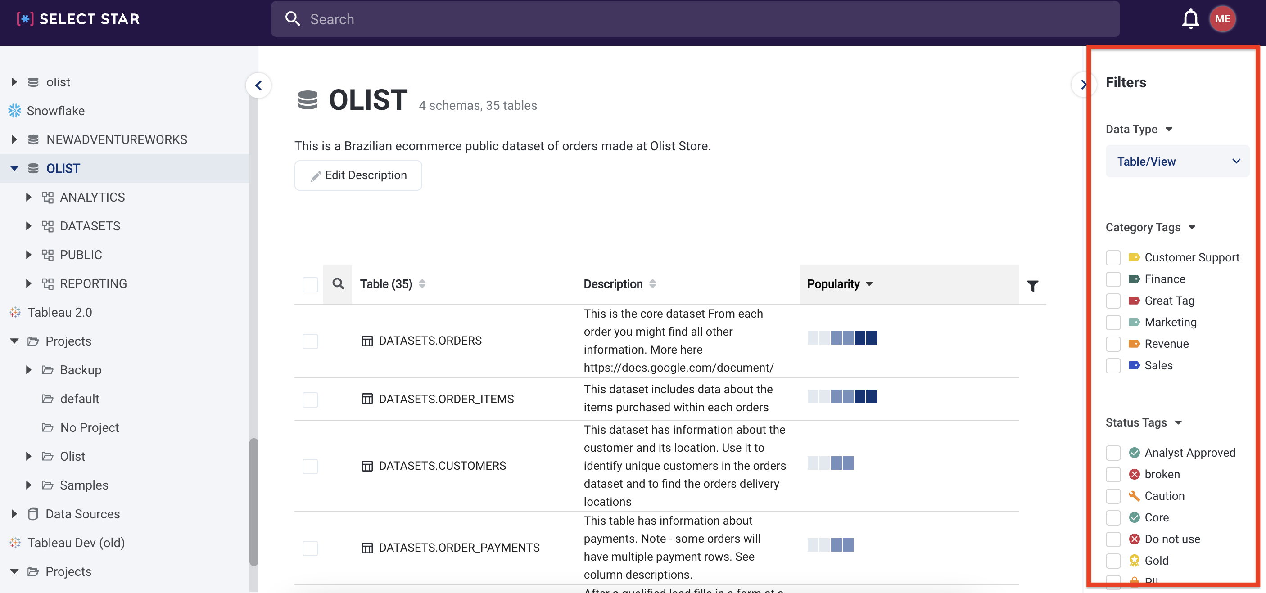The width and height of the screenshot is (1266, 593).
Task: Click the Tableau Dev (old) icon
Action: [x=15, y=543]
